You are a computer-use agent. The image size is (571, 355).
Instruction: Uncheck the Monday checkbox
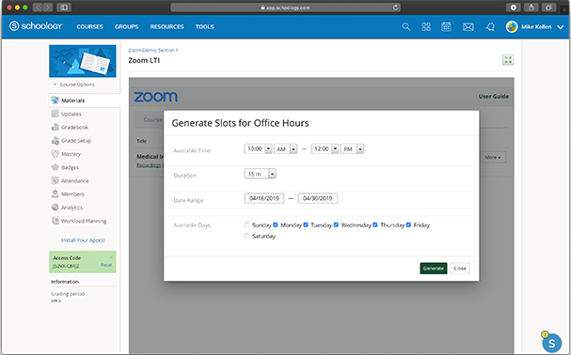point(276,224)
